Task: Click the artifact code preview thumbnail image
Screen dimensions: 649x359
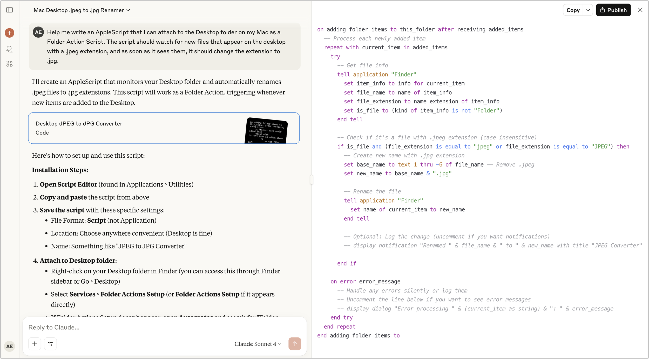Action: point(266,131)
